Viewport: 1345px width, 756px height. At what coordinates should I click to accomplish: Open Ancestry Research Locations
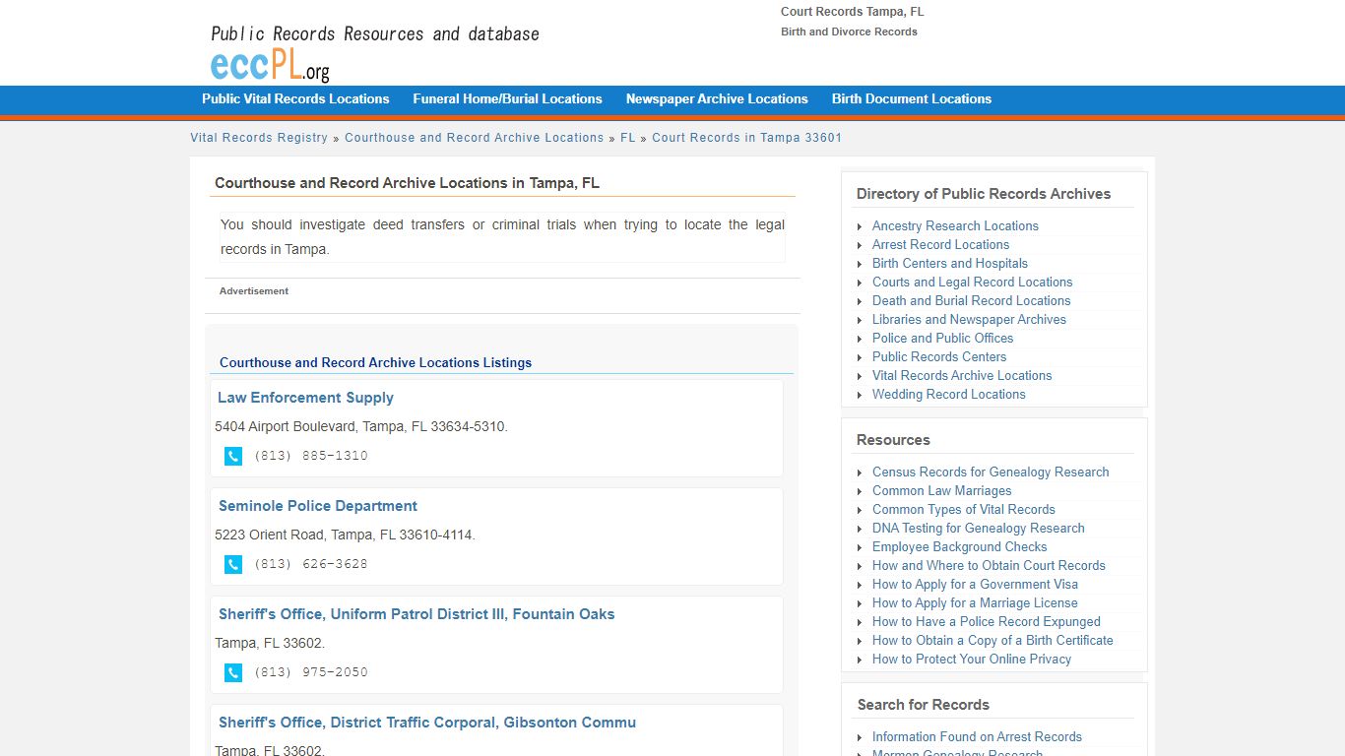[955, 226]
